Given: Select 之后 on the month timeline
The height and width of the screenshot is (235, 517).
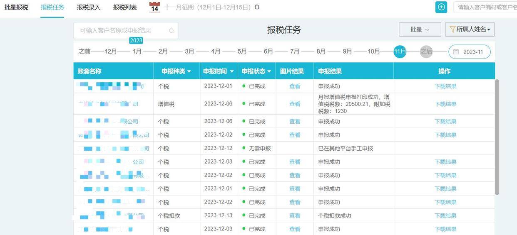Looking at the screenshot, I should [426, 51].
